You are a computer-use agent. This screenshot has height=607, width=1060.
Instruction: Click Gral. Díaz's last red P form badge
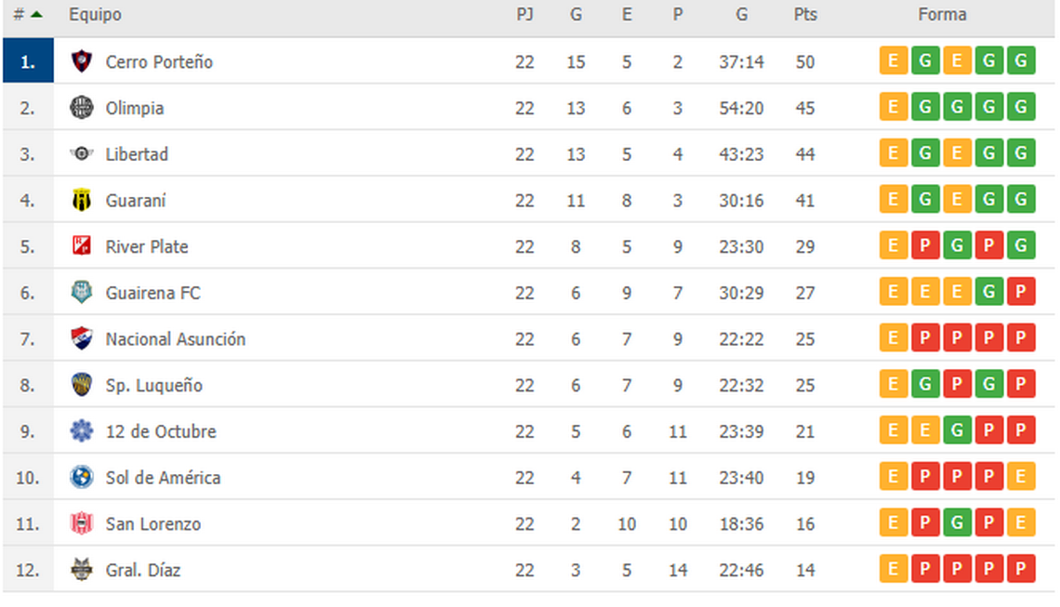pos(1021,569)
